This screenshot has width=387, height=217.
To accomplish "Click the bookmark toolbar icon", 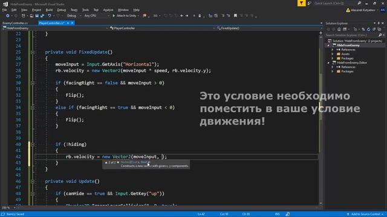I will 235,16.
